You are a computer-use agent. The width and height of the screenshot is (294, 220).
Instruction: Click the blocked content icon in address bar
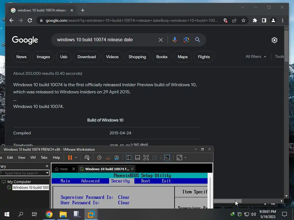point(225,20)
